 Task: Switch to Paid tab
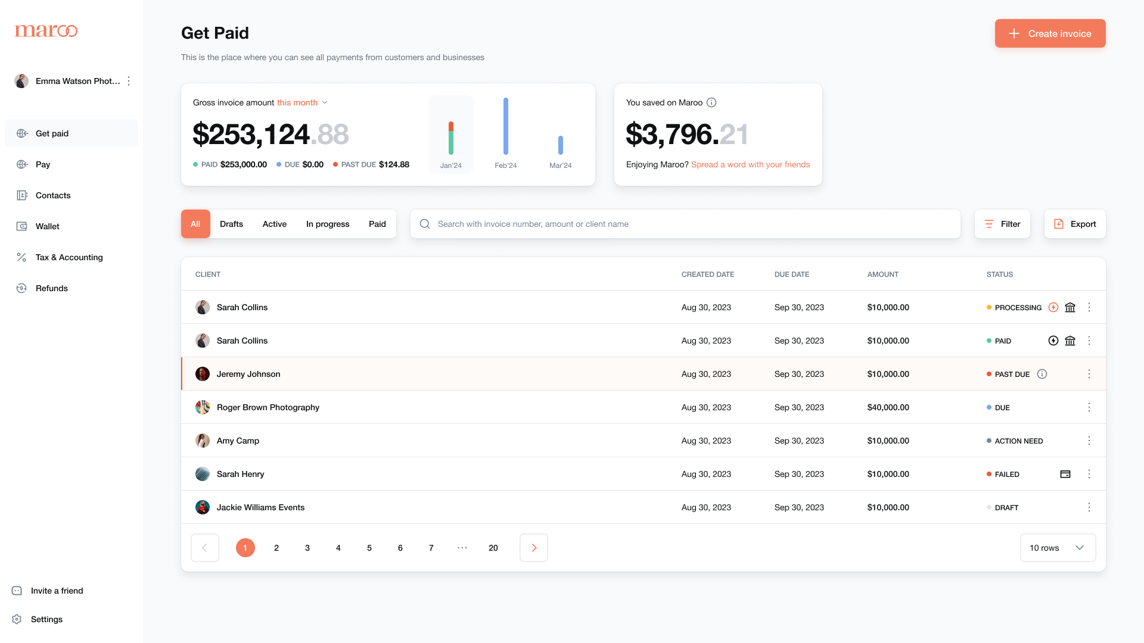(377, 224)
